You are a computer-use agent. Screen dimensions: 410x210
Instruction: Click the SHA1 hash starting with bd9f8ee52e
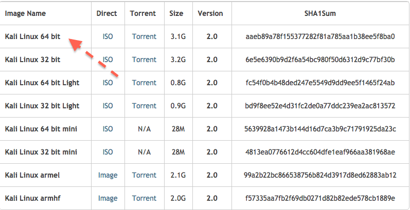pyautogui.click(x=320, y=106)
